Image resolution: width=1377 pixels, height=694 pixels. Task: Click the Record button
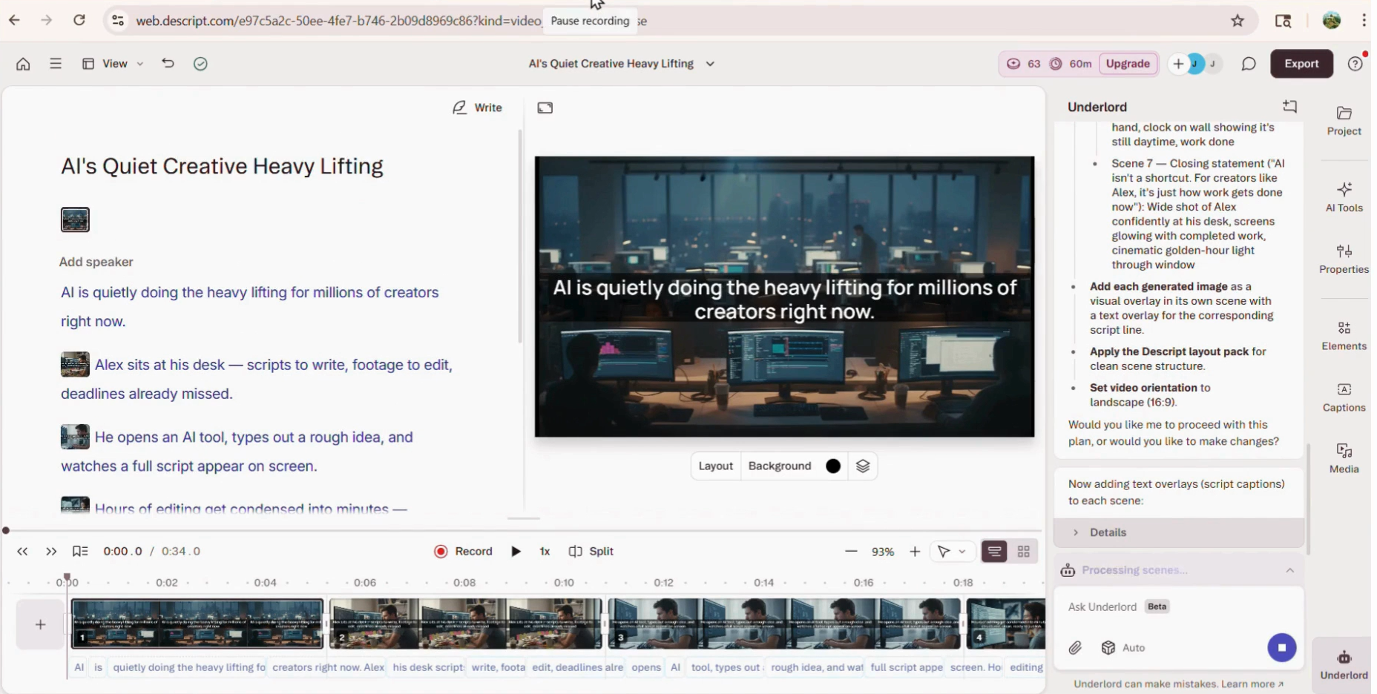[x=463, y=552]
